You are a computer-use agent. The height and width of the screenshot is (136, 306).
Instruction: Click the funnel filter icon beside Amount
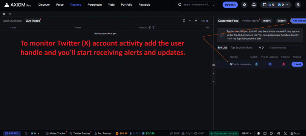pos(154,27)
